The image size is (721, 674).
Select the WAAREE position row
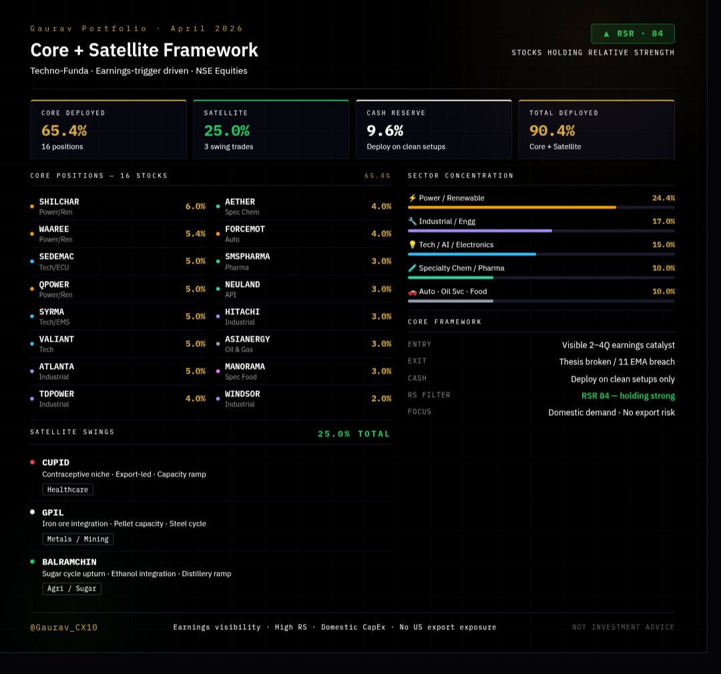pyautogui.click(x=117, y=234)
